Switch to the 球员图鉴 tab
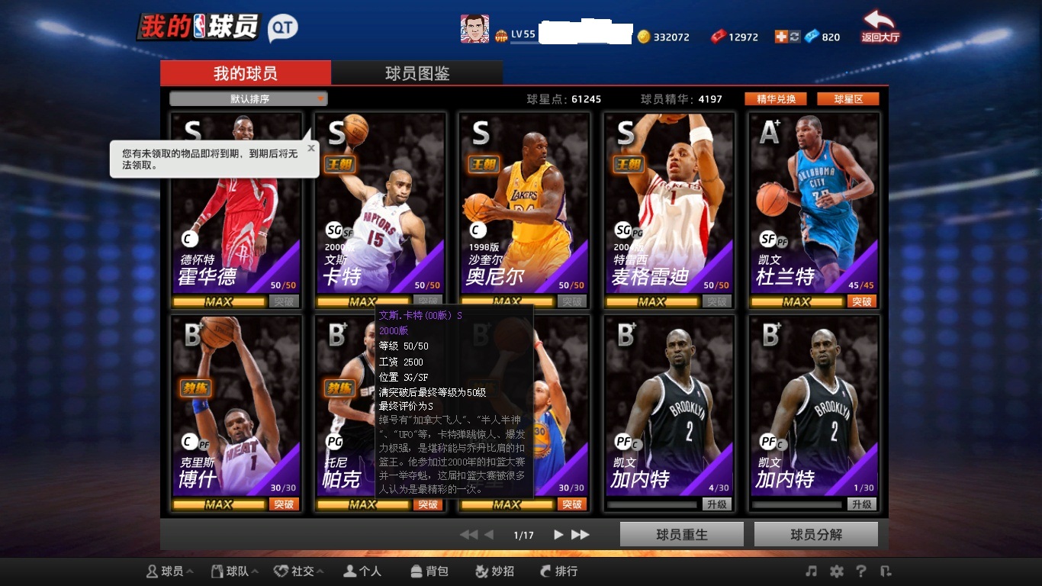Image resolution: width=1042 pixels, height=586 pixels. tap(417, 73)
